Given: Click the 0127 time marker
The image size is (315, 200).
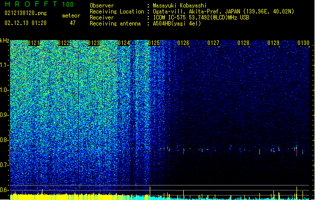Looking at the screenshot, I should click(213, 43).
